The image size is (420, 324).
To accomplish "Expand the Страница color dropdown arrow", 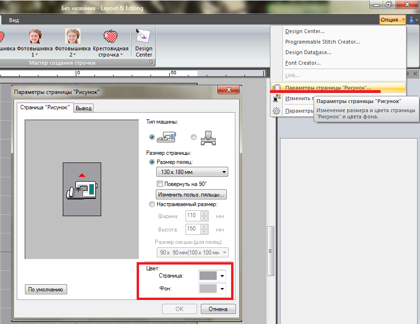I will pyautogui.click(x=222, y=276).
